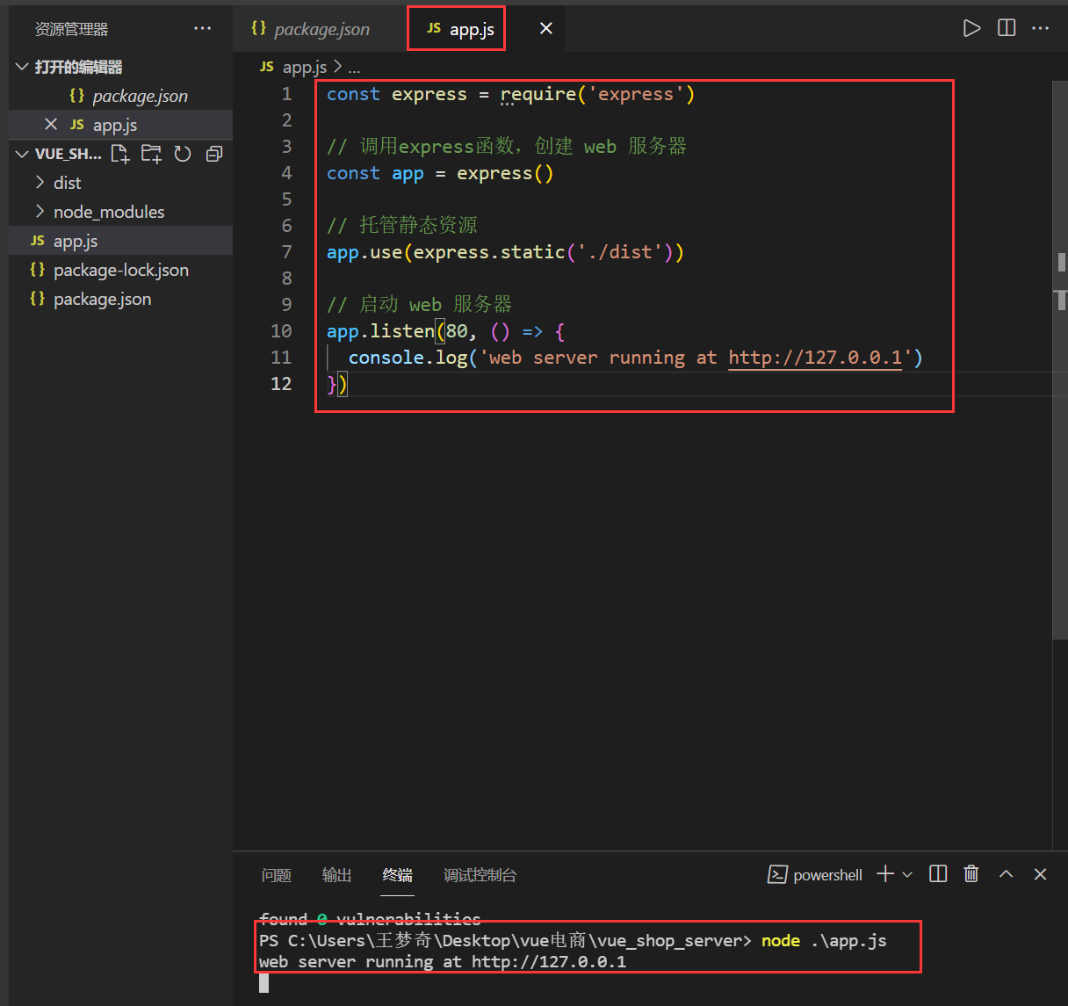Collapse all folders in the explorer
Viewport: 1068px width, 1006px height.
click(x=213, y=155)
